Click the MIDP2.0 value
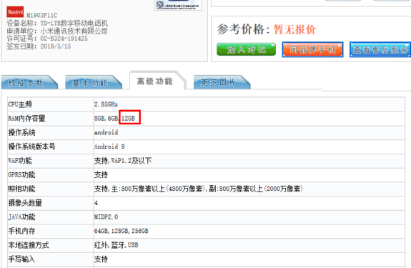 [x=107, y=217]
